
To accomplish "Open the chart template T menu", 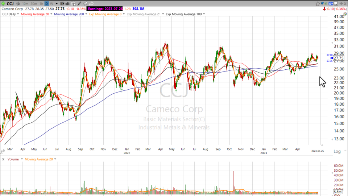I will pos(62,4).
